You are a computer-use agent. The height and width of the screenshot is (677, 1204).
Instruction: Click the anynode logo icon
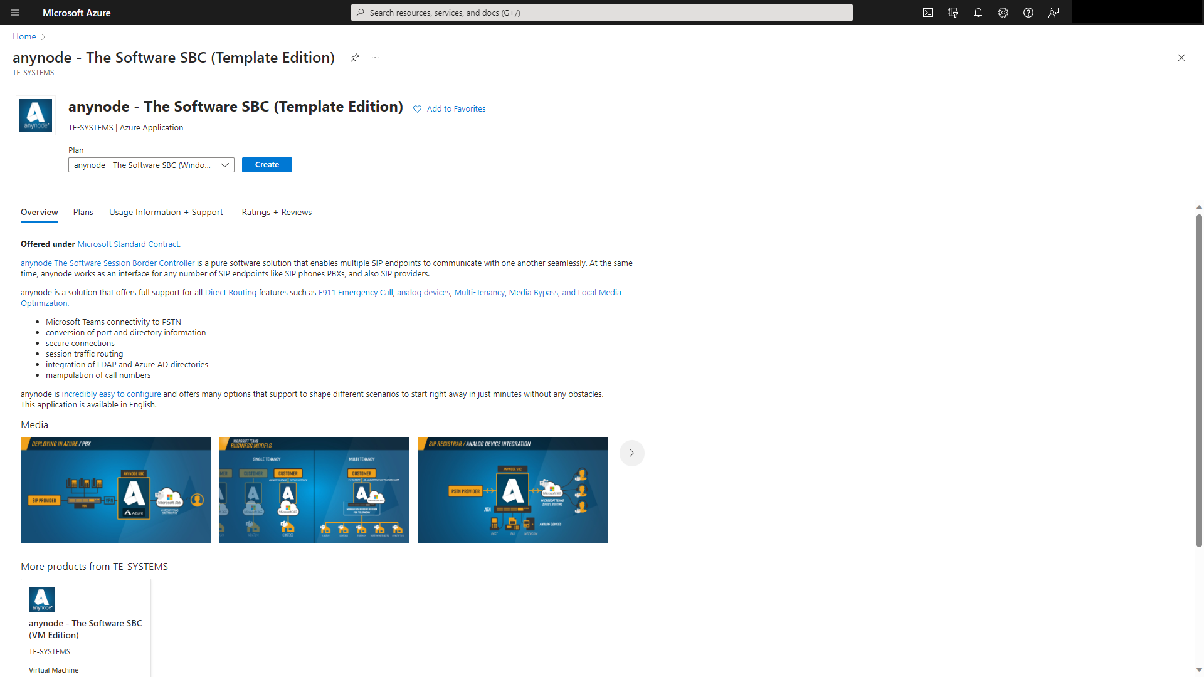[x=36, y=115]
